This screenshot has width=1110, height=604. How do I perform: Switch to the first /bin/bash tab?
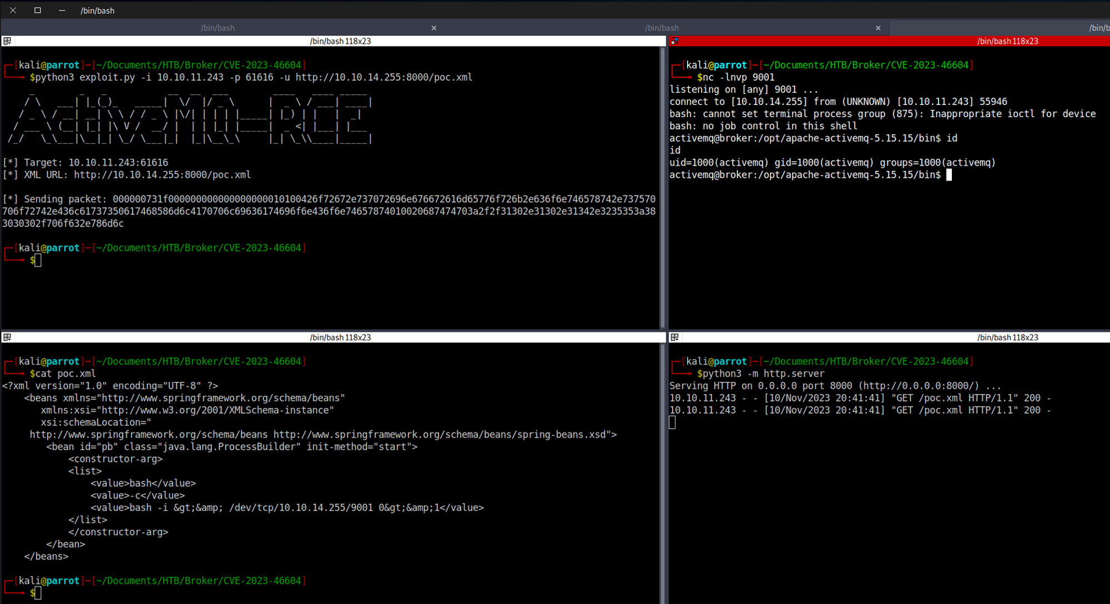click(x=218, y=28)
